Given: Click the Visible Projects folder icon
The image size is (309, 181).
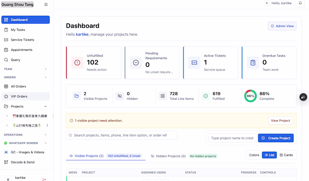Looking at the screenshot, I should [x=77, y=96].
